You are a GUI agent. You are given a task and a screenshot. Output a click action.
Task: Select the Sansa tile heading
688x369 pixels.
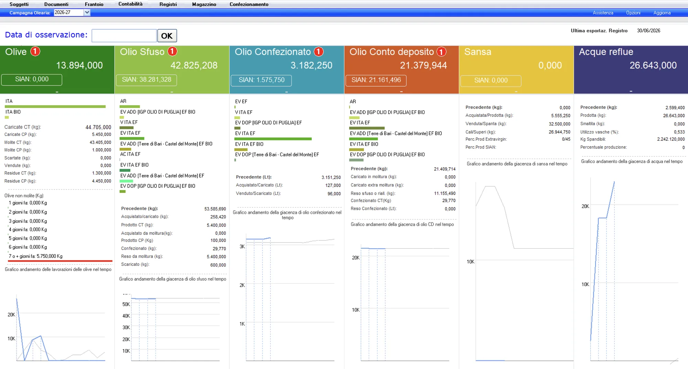[x=477, y=52]
